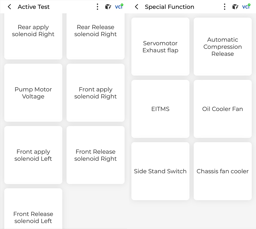Open the Chassis fan cooler function
256x229 pixels.
222,171
